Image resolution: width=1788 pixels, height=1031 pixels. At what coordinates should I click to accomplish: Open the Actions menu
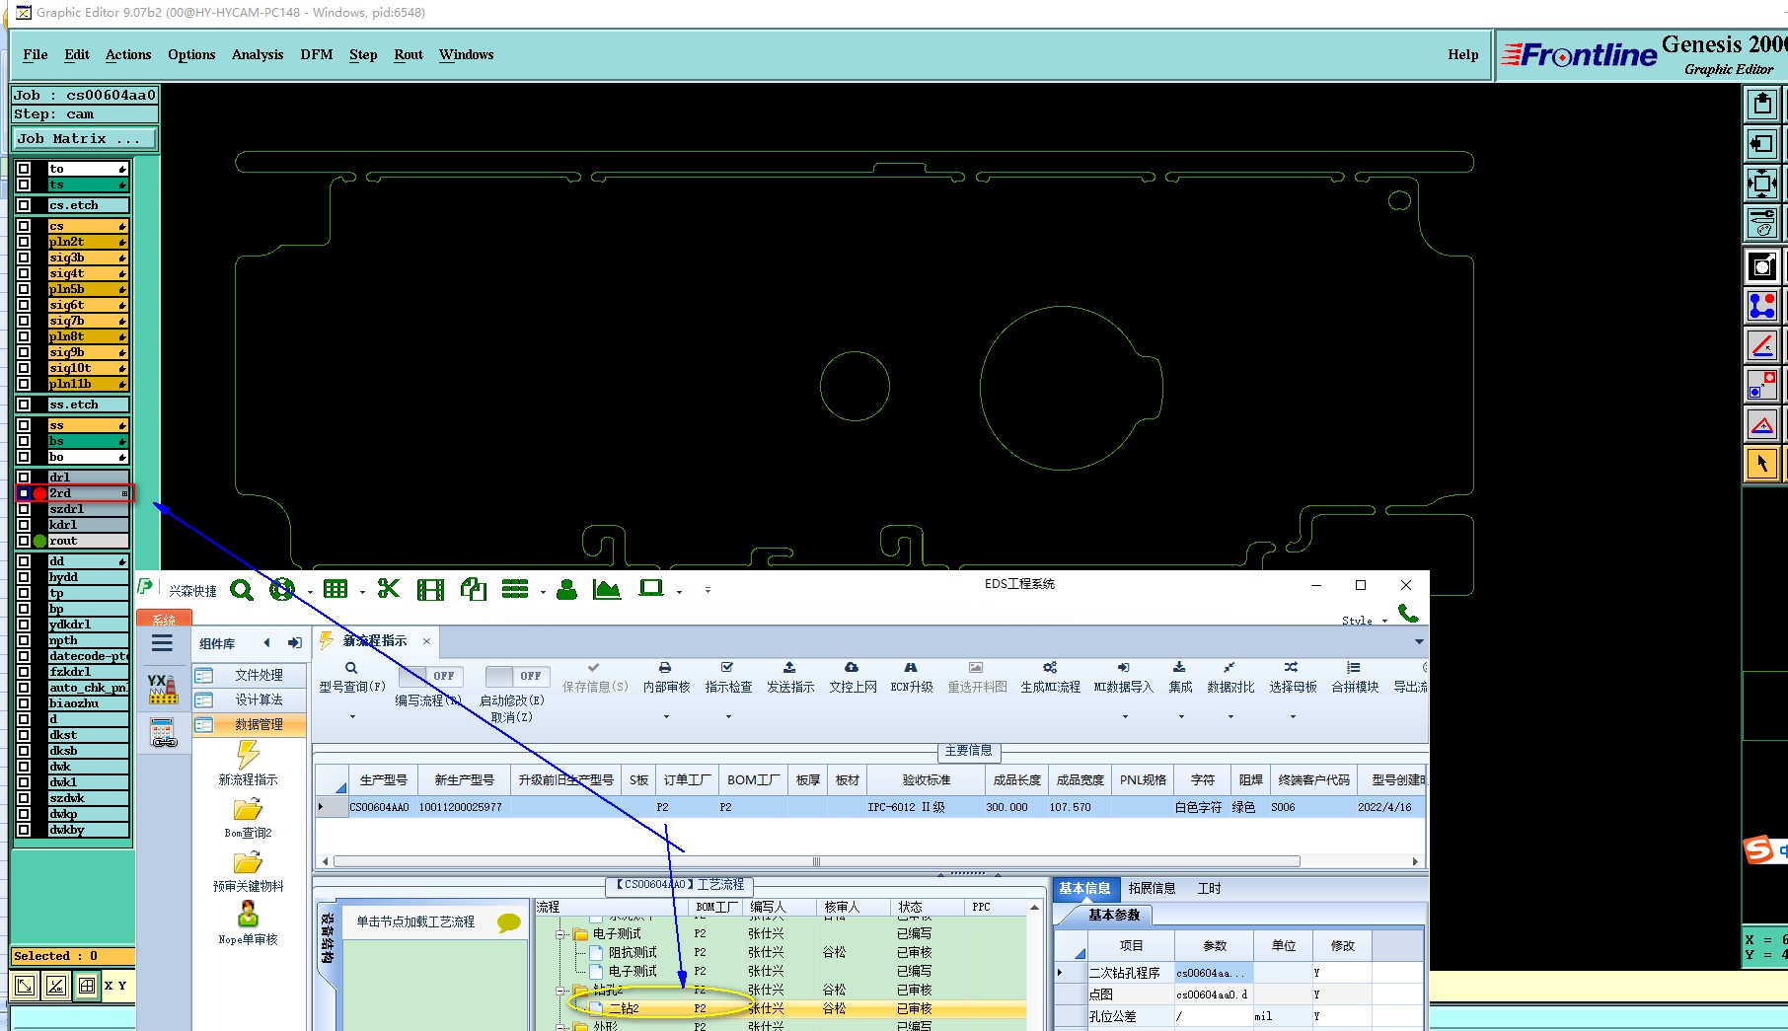click(128, 54)
